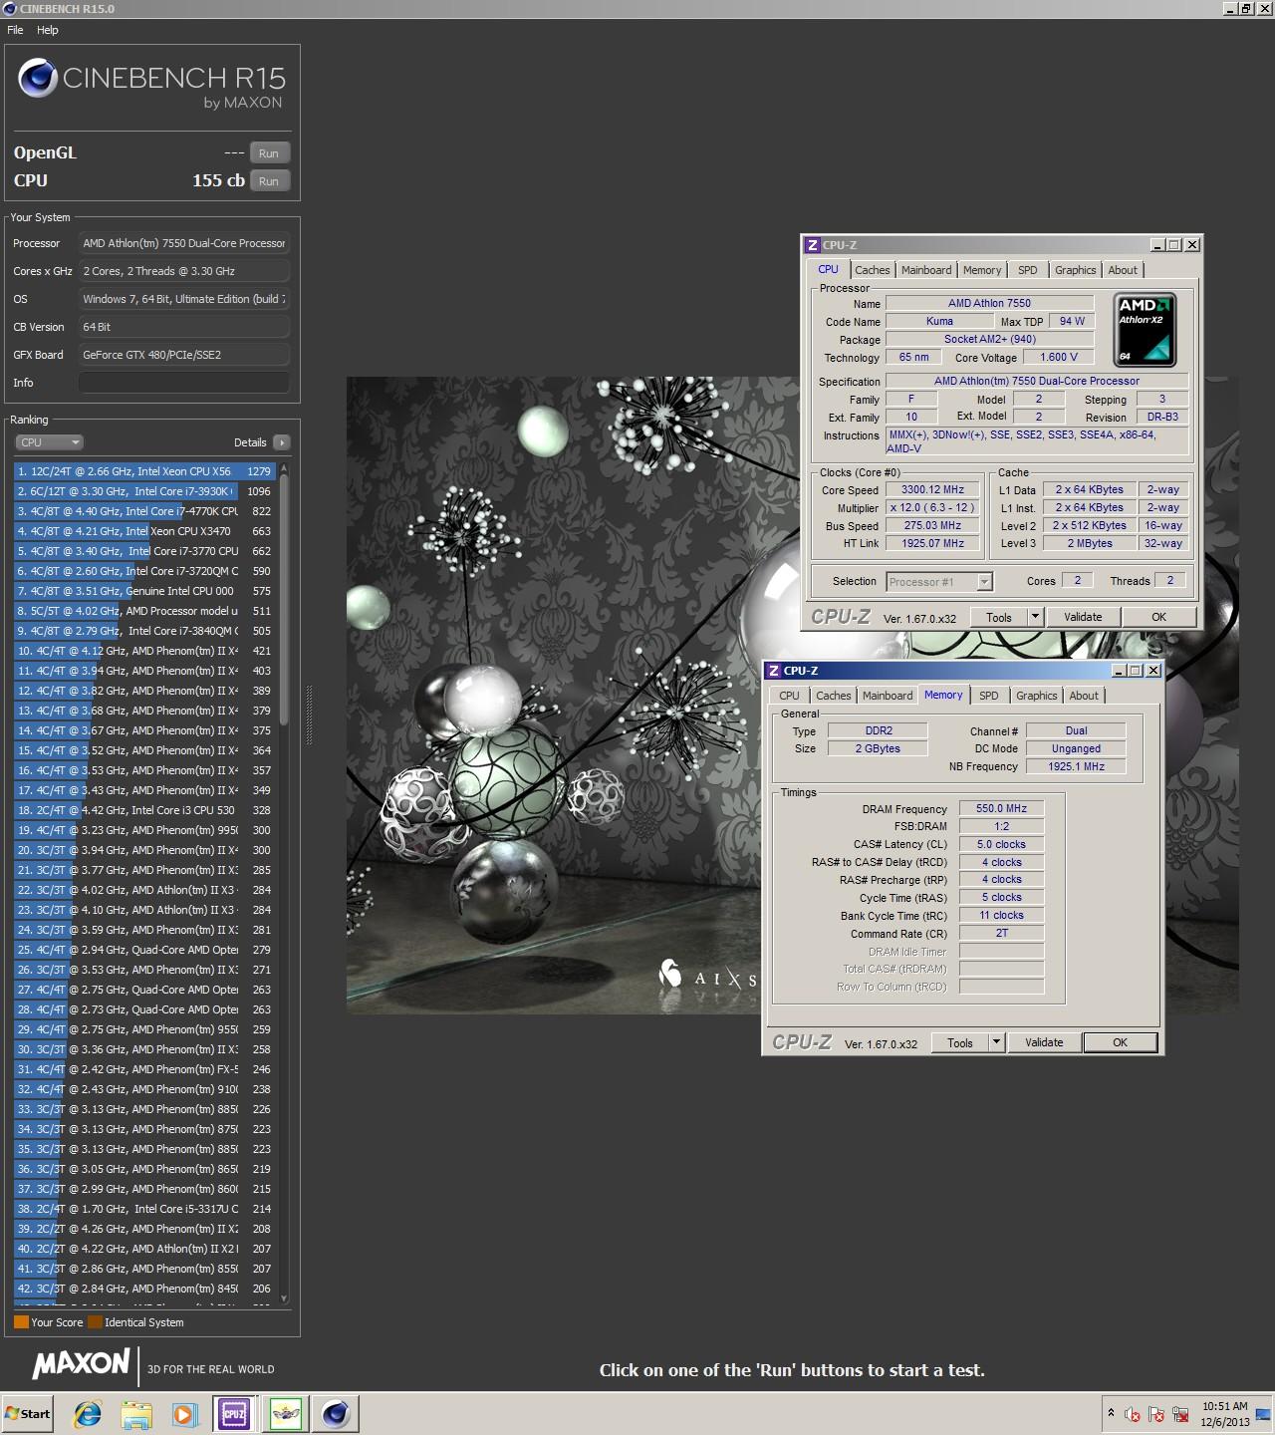Image resolution: width=1275 pixels, height=1435 pixels.
Task: Click the scroll down arrow of ranking list
Action: pos(284,1298)
